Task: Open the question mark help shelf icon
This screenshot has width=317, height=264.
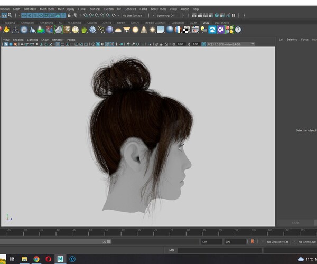Action: click(x=238, y=30)
